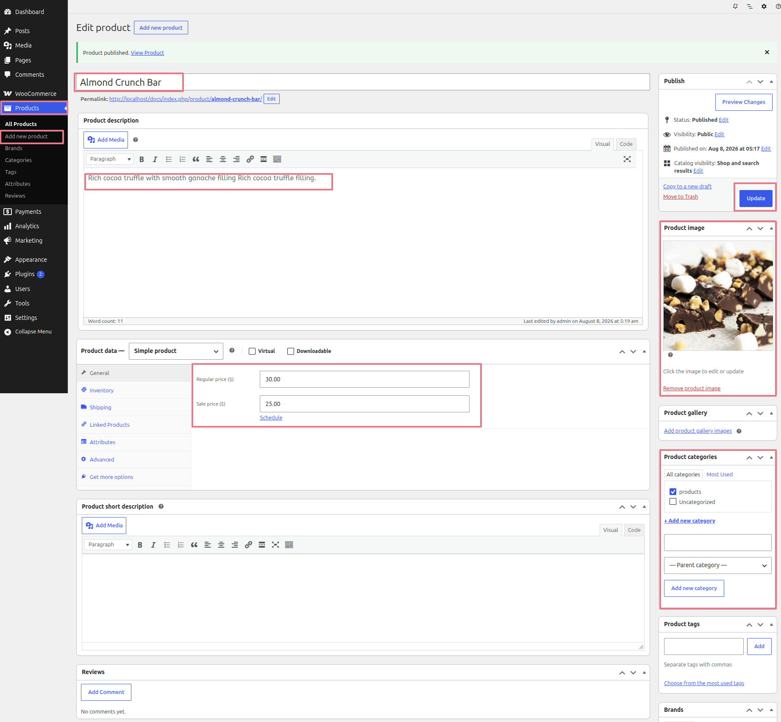Open the Paragraph format dropdown in description
781x722 pixels.
pyautogui.click(x=110, y=159)
